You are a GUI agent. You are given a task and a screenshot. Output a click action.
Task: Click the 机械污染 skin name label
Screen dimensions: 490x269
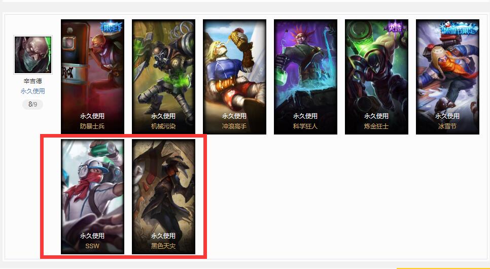click(x=163, y=126)
